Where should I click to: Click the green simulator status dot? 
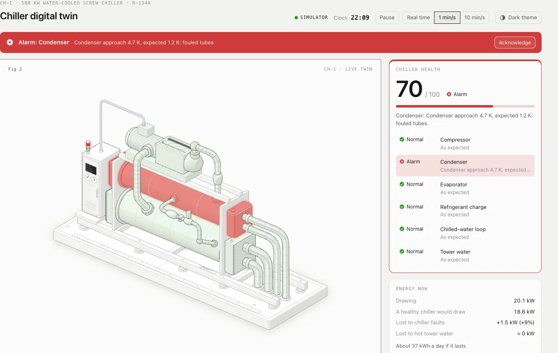pyautogui.click(x=296, y=18)
